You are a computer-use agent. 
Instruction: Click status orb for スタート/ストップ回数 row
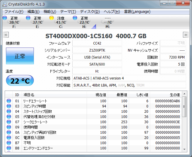click(9, 111)
